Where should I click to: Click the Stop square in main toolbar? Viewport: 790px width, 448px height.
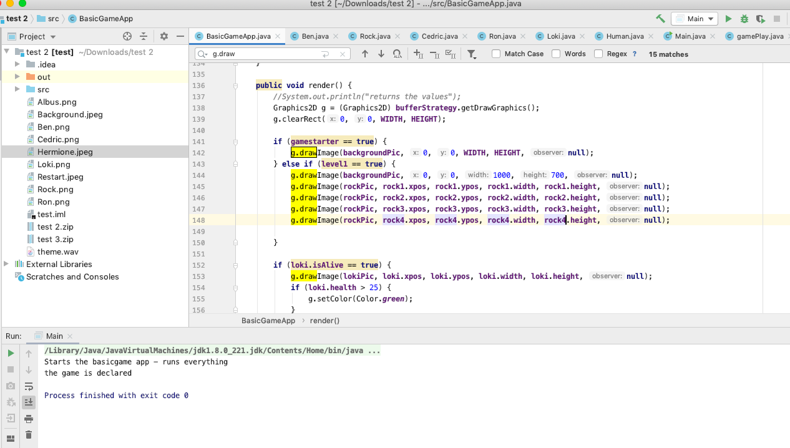[777, 19]
